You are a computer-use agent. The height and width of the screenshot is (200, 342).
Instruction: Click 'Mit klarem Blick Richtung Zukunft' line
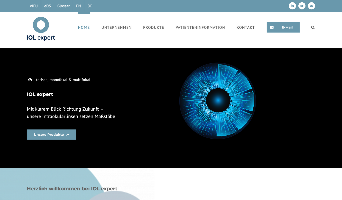[65, 109]
